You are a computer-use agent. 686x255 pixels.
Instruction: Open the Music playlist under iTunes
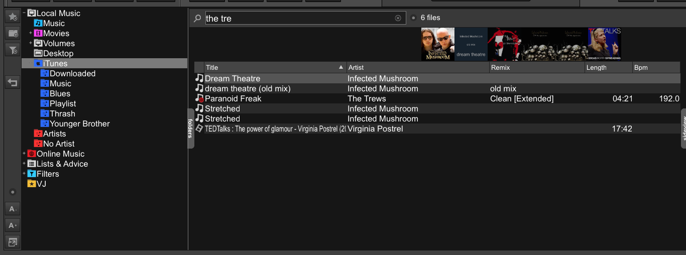(x=56, y=83)
